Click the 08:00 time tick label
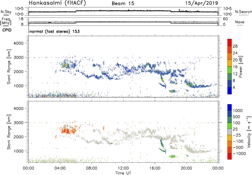 tap(92, 168)
